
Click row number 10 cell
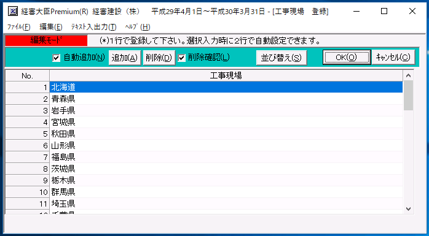pos(28,192)
